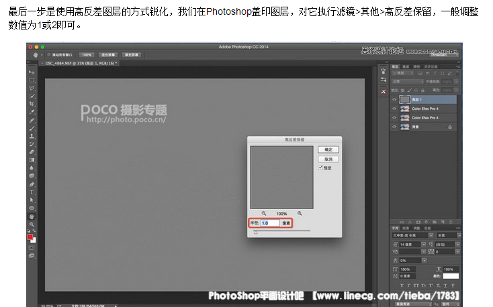Viewport: 493px width, 307px height.
Task: Select the Brush tool
Action: [32, 129]
